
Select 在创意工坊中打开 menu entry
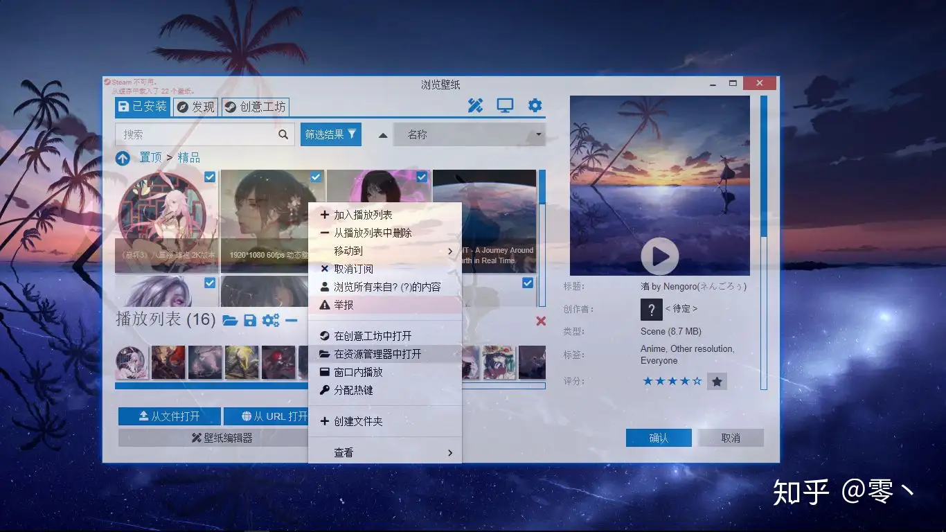point(384,336)
